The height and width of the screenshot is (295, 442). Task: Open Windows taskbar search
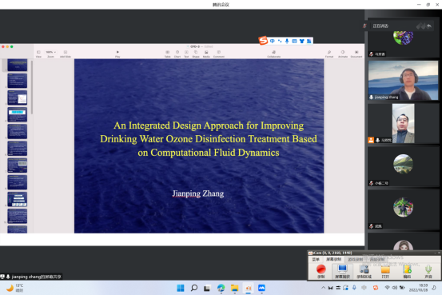(194, 288)
